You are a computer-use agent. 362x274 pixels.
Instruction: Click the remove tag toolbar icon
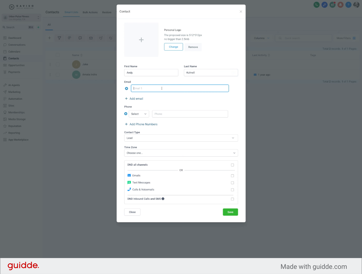111,38
